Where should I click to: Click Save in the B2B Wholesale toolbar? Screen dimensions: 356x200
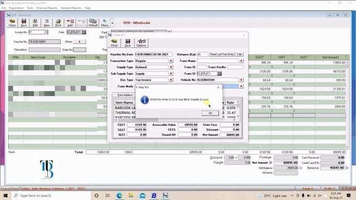[x=23, y=23]
